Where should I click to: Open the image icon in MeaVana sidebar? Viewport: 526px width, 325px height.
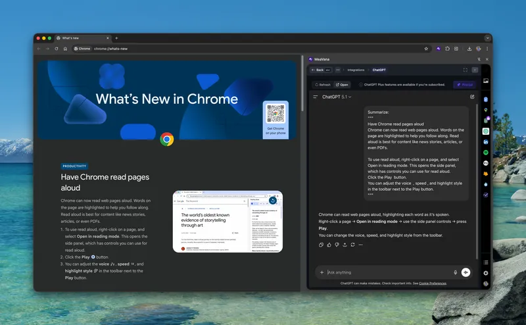[x=486, y=80]
